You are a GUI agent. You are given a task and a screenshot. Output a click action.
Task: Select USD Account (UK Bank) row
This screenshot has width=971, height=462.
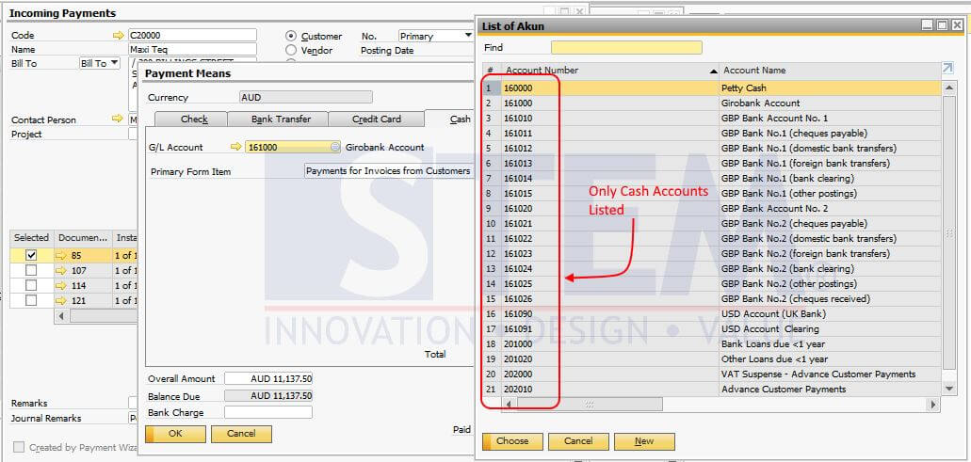(712, 313)
